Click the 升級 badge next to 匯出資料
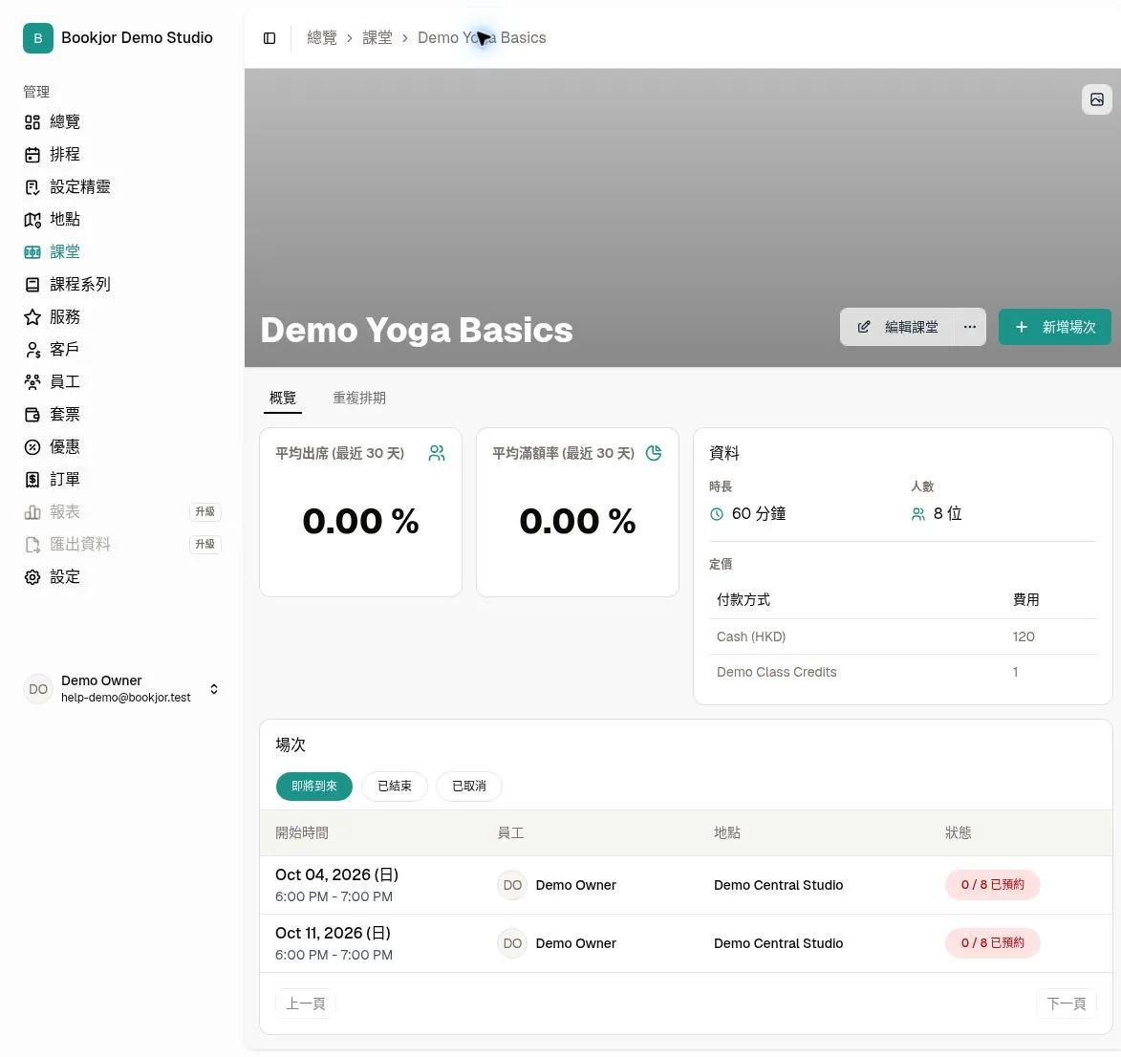 coord(205,544)
